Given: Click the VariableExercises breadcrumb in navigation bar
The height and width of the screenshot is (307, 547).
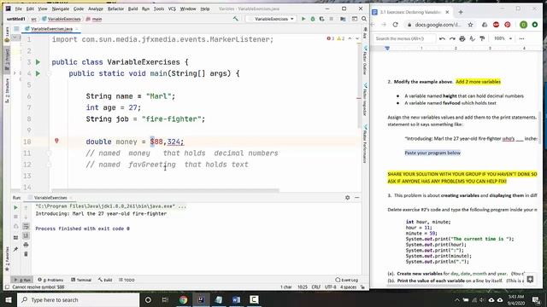Looking at the screenshot, I should point(62,19).
